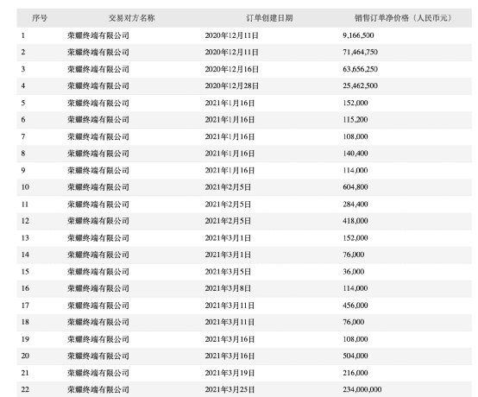This screenshot has width=478, height=397.
Task: Click 荣耀终端有限公司 in row 11
Action: (97, 205)
